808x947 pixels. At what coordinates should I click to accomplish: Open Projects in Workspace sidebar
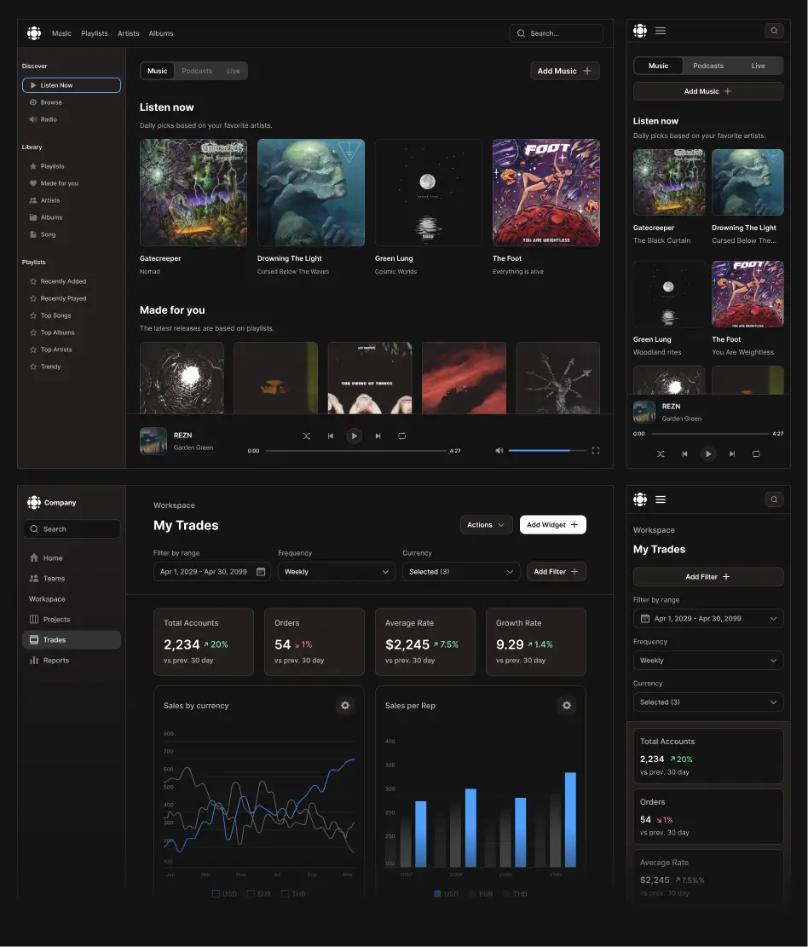pyautogui.click(x=72, y=619)
